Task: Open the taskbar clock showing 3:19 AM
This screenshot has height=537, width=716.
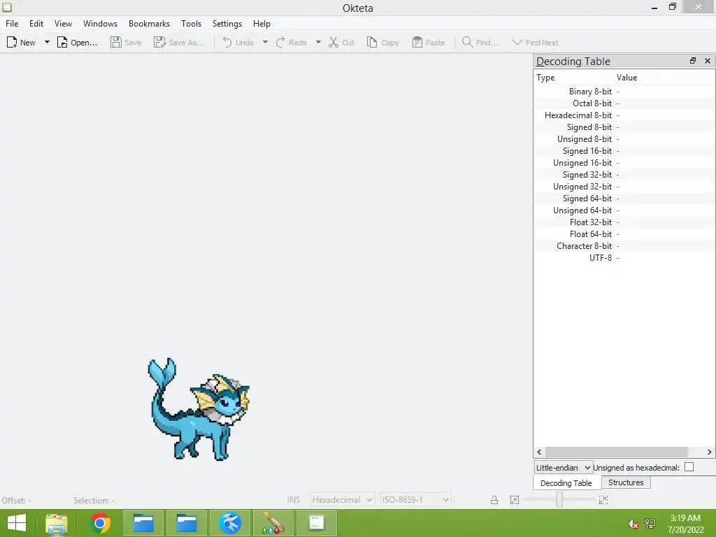Action: click(685, 524)
